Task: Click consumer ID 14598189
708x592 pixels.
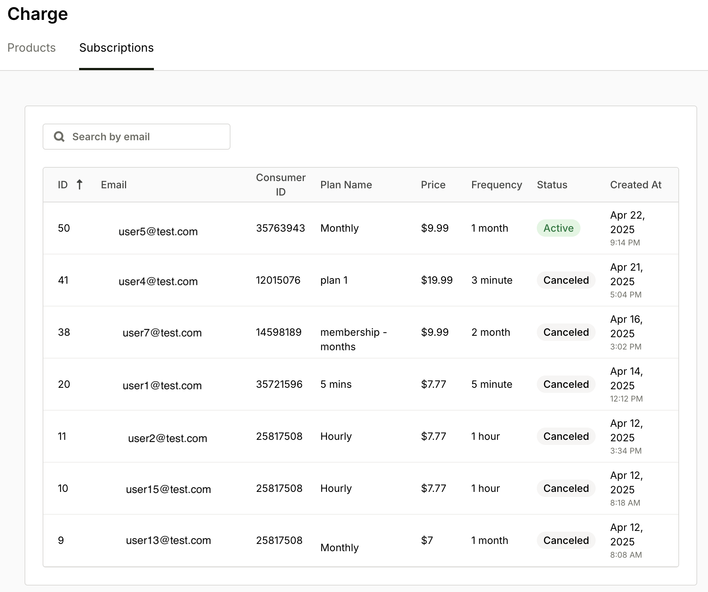Action: click(x=279, y=332)
